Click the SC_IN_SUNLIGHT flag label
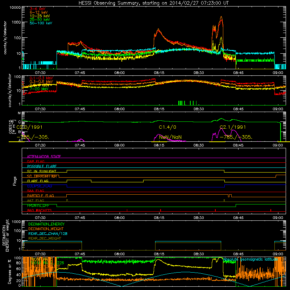290x290 pixels. click(42, 171)
